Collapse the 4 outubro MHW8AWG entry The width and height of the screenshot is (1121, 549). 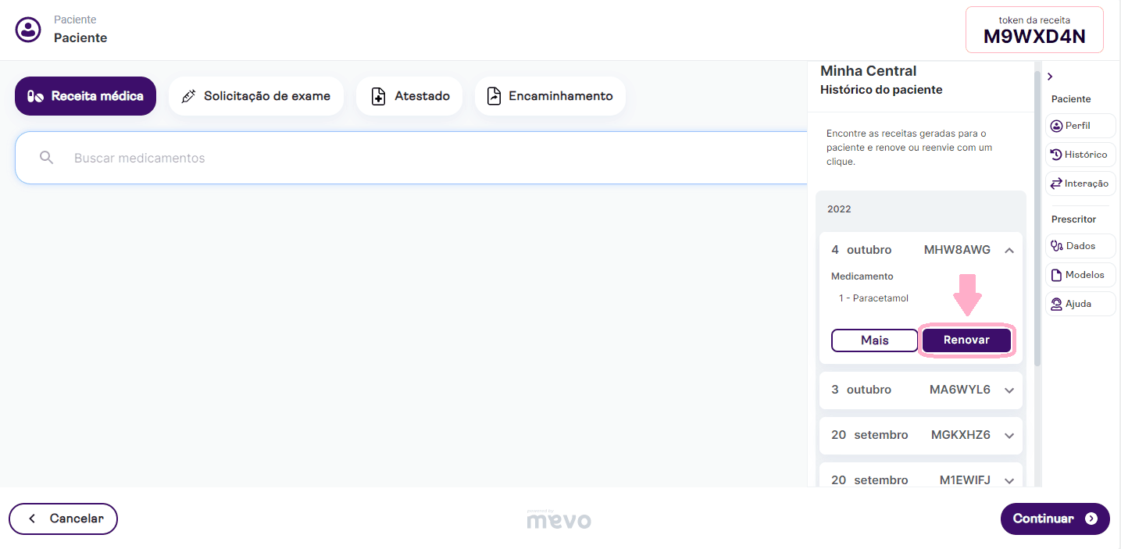pos(1009,251)
